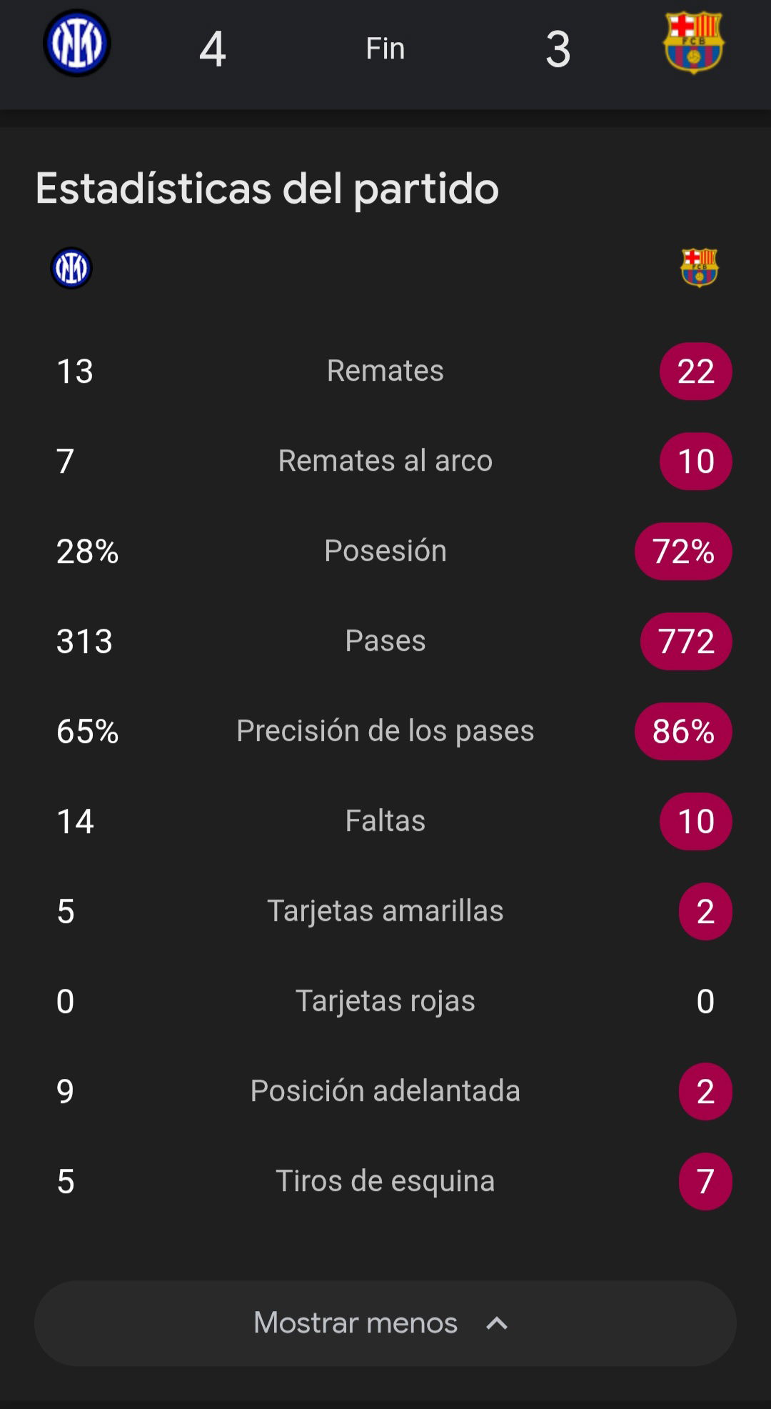Click the Estadísticas del partido heading

[268, 189]
